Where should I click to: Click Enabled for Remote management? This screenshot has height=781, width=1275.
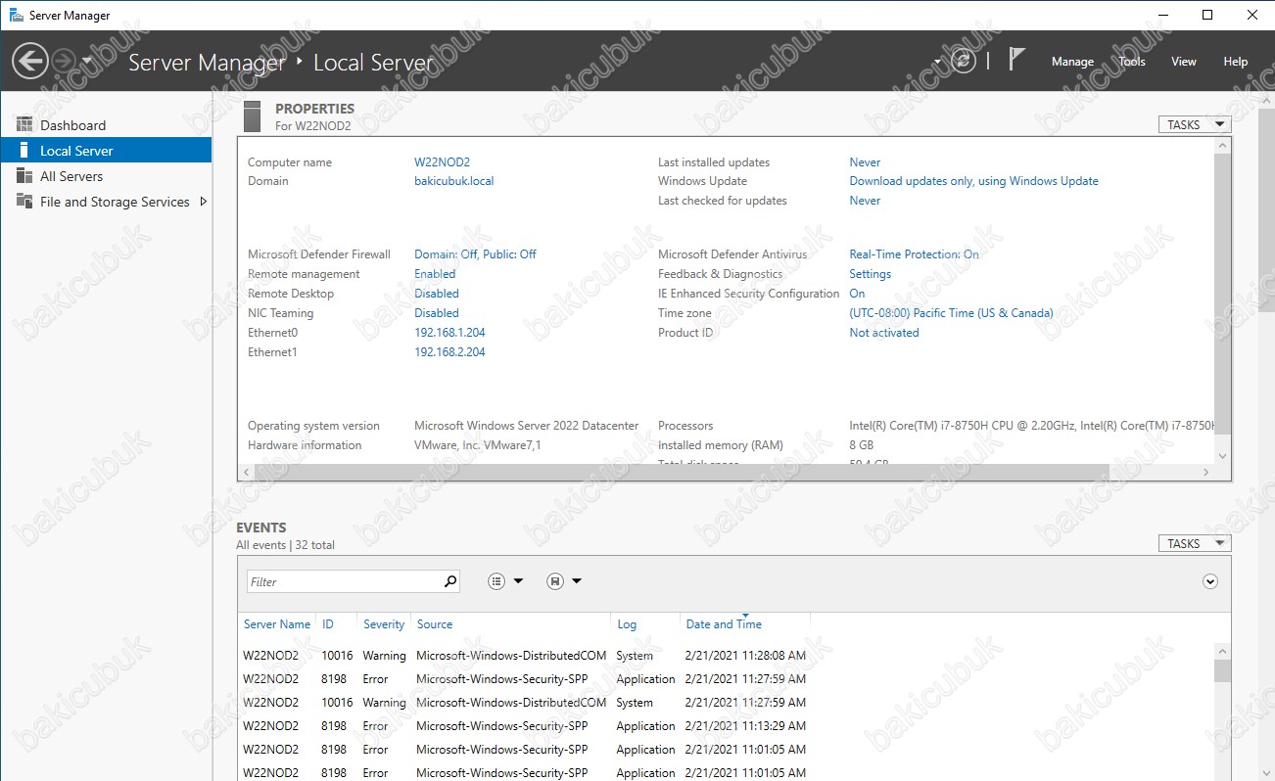click(x=436, y=274)
